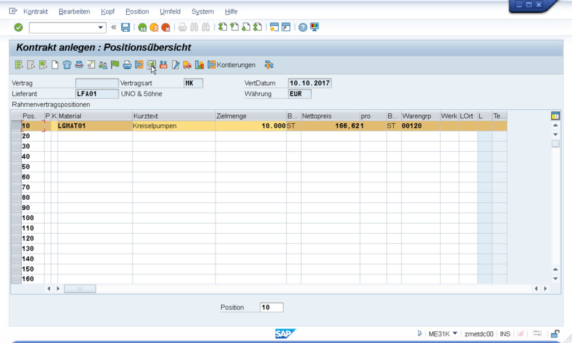The width and height of the screenshot is (572, 343).
Task: Click the green Back arrow icon
Action: coord(142,27)
